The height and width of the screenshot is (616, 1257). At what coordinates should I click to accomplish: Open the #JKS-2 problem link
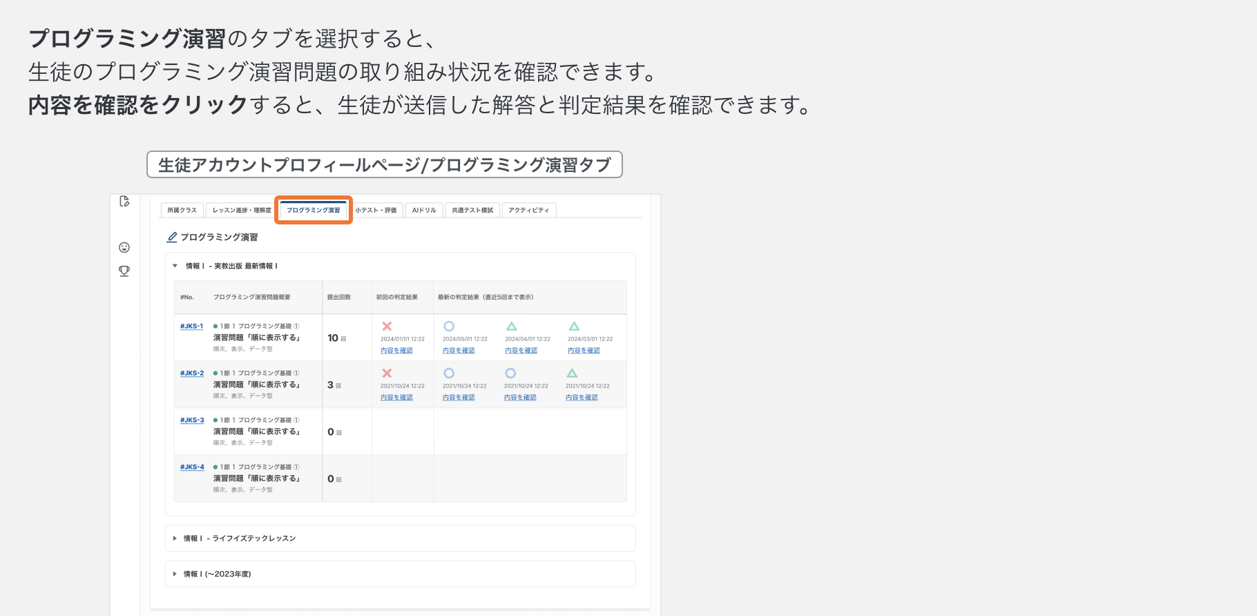(x=192, y=373)
